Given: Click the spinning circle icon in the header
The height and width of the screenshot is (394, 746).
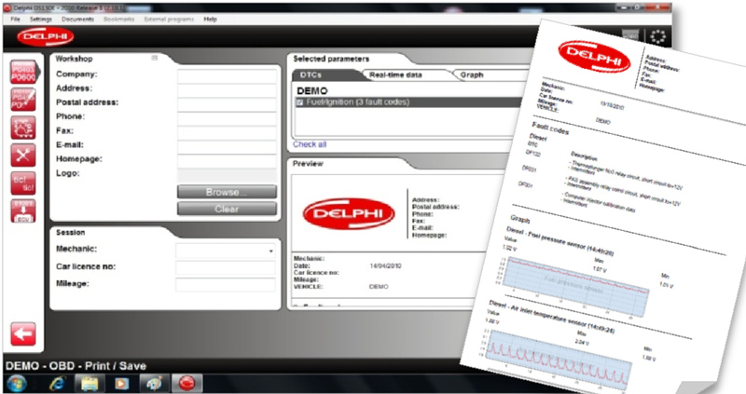Looking at the screenshot, I should pos(658,36).
